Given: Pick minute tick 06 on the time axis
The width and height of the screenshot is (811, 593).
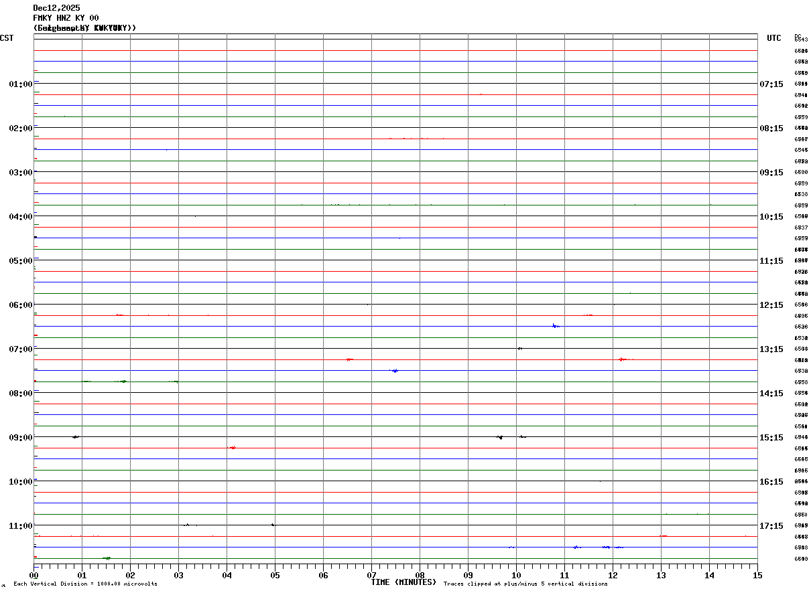Looking at the screenshot, I should click(x=324, y=575).
